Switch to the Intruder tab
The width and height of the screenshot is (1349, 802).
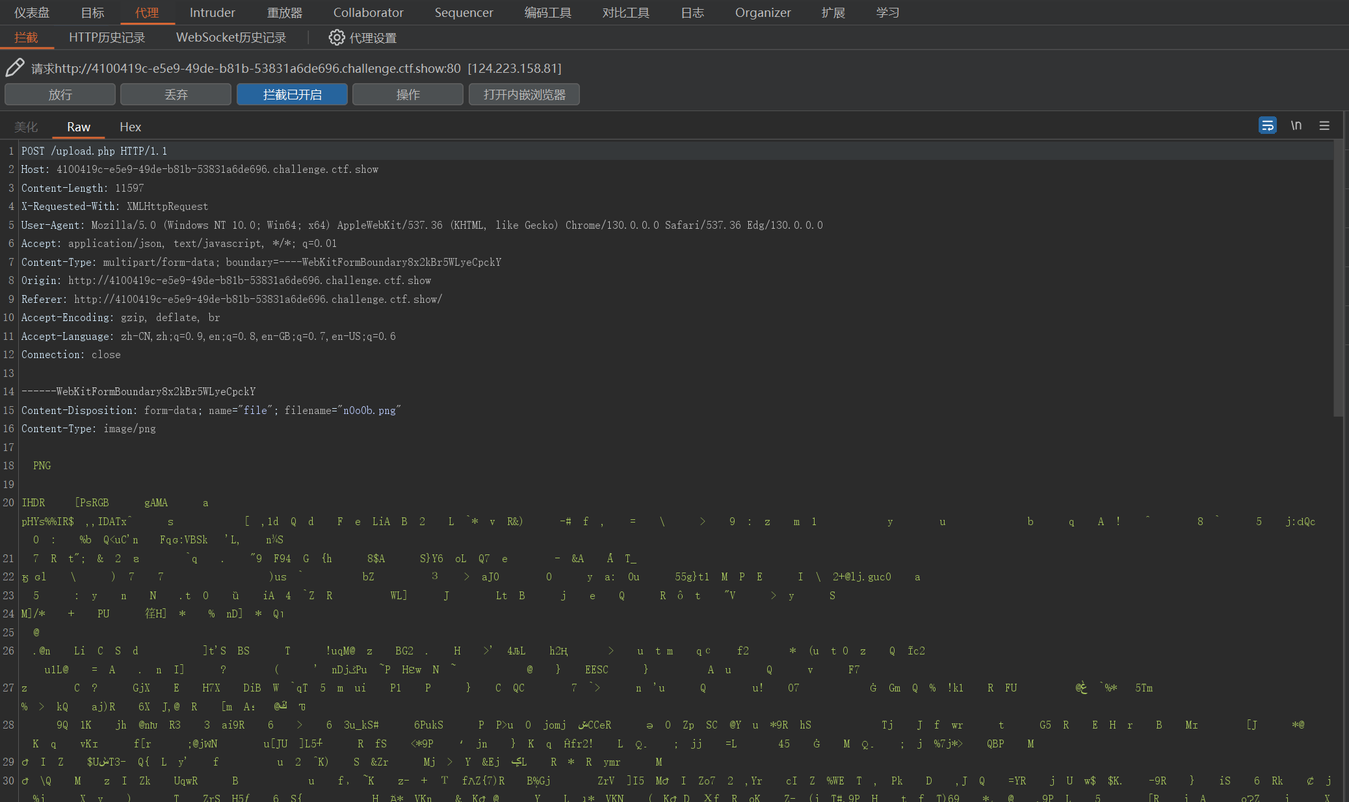point(212,12)
